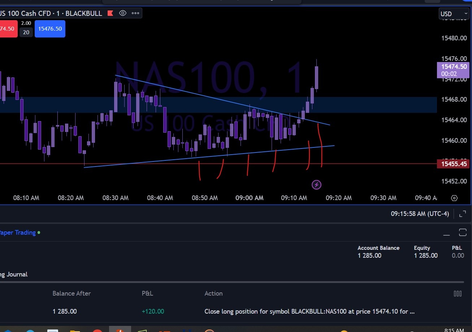Click the purple 15474.50 current price label
Image resolution: width=472 pixels, height=332 pixels.
pyautogui.click(x=454, y=70)
